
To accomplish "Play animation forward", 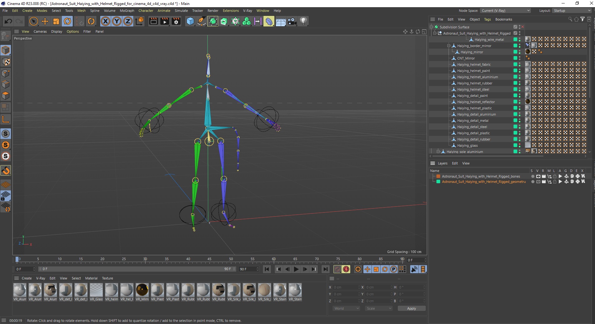I will tap(296, 269).
